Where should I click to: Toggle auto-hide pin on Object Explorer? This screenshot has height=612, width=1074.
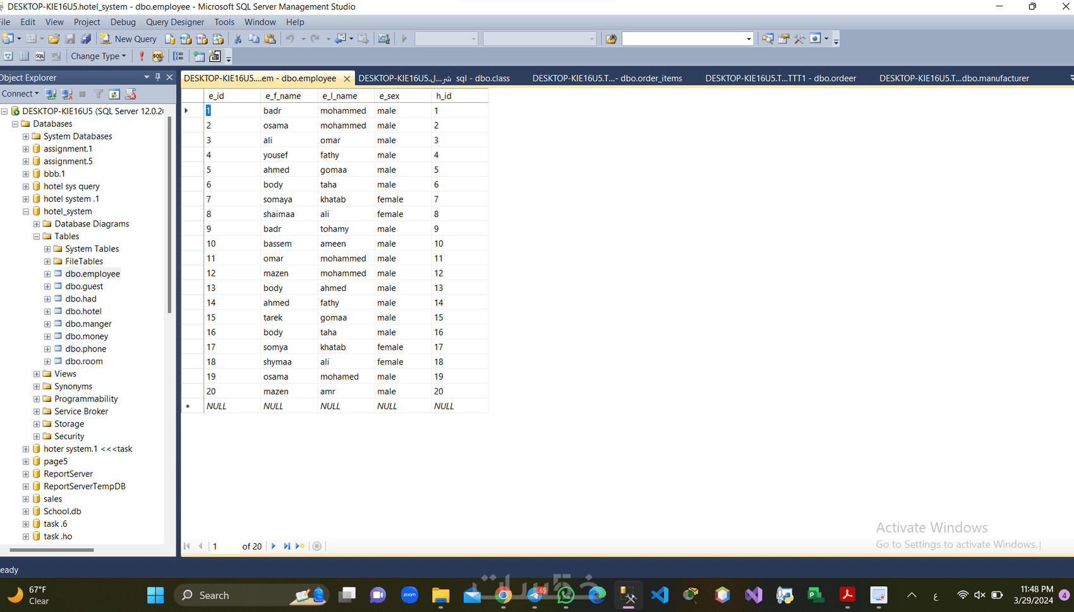coord(158,77)
